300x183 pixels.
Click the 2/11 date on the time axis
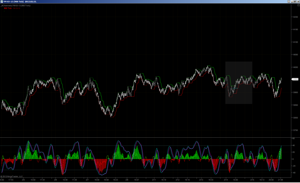tap(154, 180)
